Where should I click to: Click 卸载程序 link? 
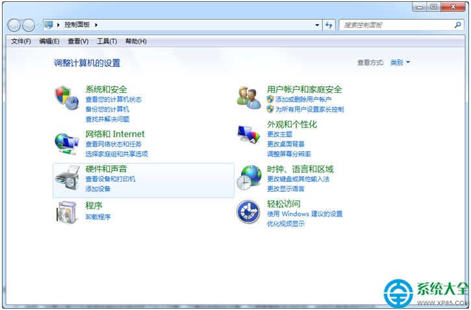click(x=98, y=217)
